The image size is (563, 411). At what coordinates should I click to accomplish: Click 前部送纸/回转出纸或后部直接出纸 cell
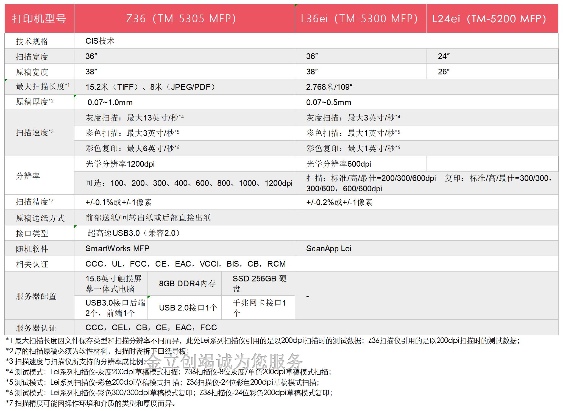point(316,218)
